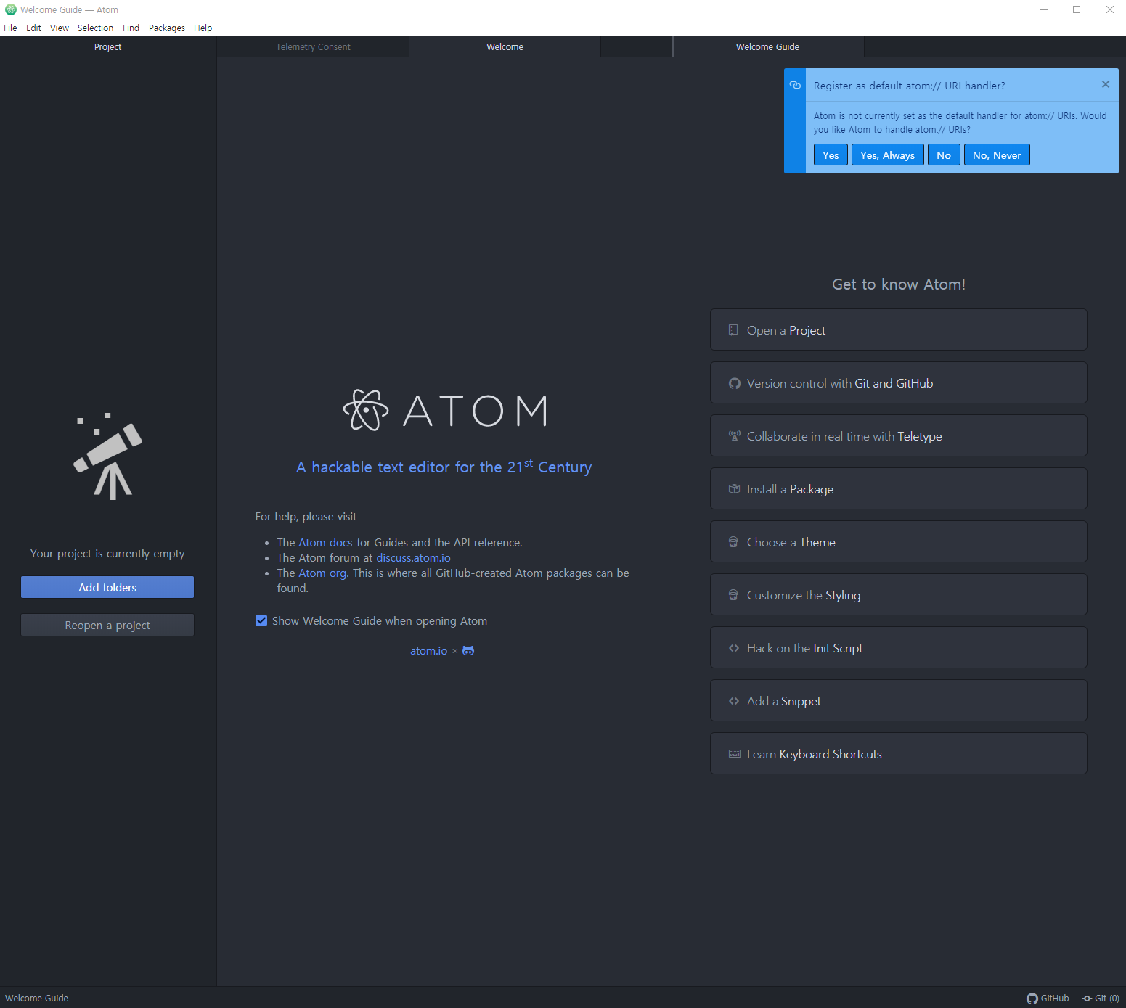The width and height of the screenshot is (1126, 1008).
Task: Open the Edit menu
Action: [x=33, y=28]
